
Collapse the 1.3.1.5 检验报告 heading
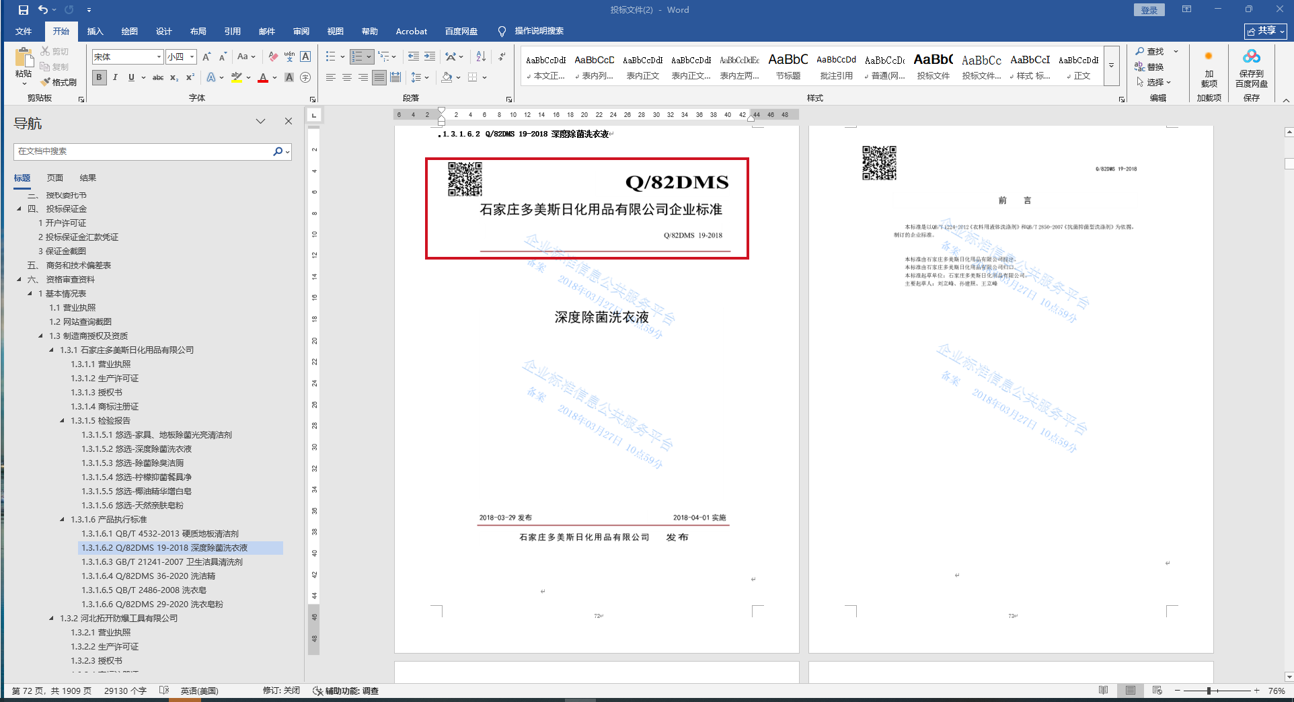tap(63, 421)
